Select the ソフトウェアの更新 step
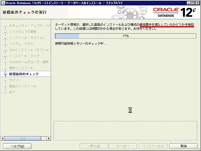201x151 pixels. 23,32
